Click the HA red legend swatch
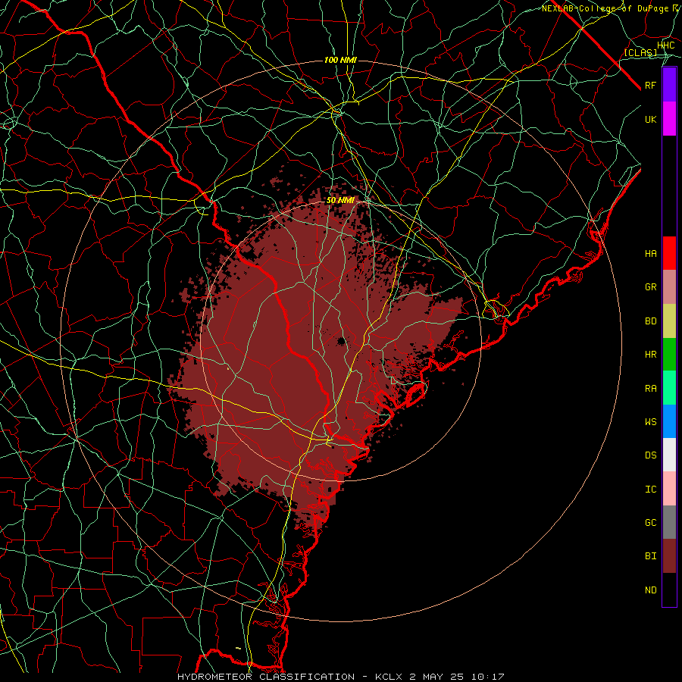The image size is (682, 682). tap(669, 253)
